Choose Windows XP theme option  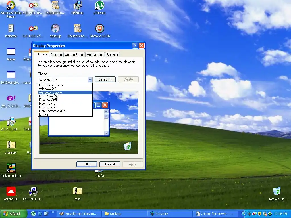pos(65,89)
